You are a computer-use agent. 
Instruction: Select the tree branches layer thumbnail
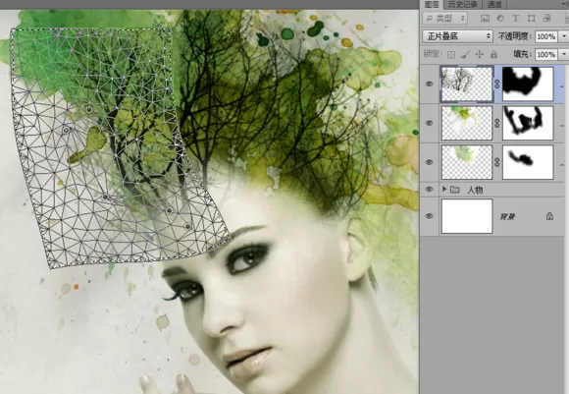click(x=467, y=84)
